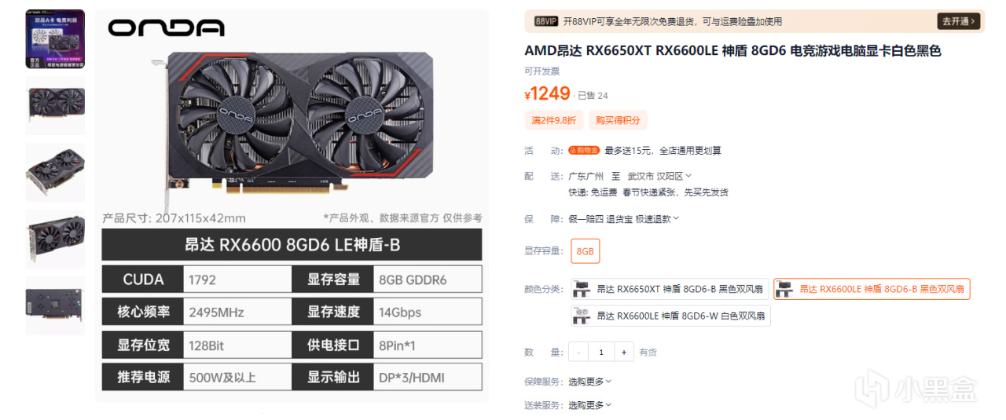Viewport: 1006px width, 420px height.
Task: Click the RX6600LE white card option icon
Action: point(582,316)
